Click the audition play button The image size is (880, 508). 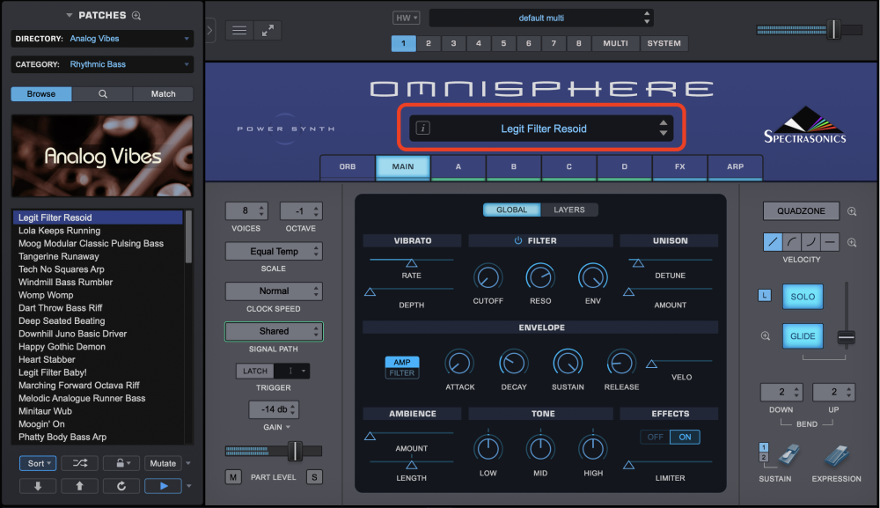tap(164, 486)
